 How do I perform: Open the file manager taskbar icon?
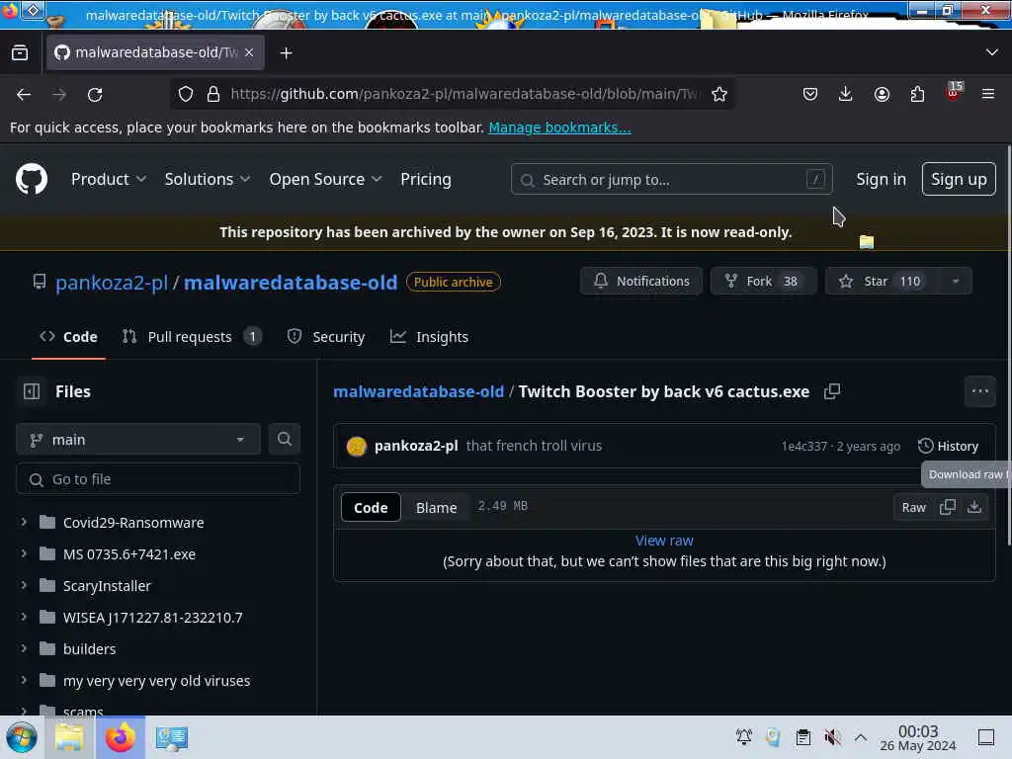click(x=69, y=737)
